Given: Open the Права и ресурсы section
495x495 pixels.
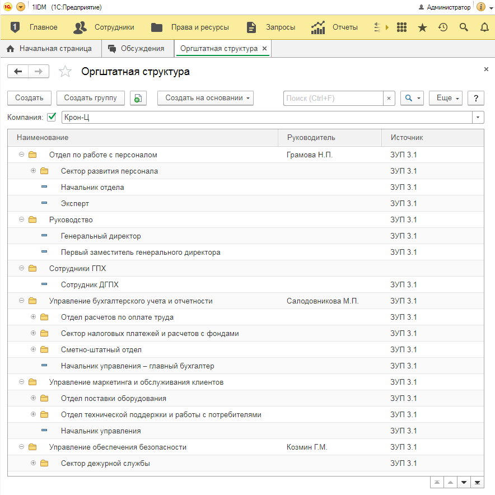Looking at the screenshot, I should [x=190, y=27].
